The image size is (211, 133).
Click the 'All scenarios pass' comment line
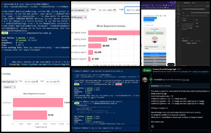coord(157,122)
